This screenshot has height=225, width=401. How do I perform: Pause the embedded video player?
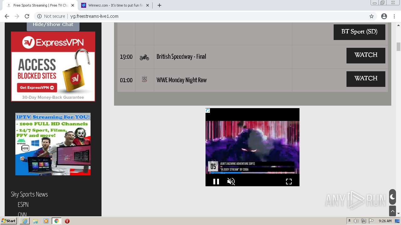216,182
